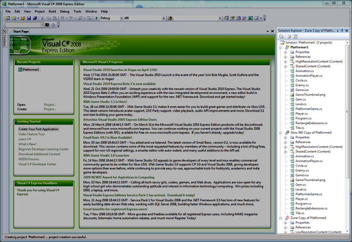
Task: Open the Project menu
Action: pos(40,12)
